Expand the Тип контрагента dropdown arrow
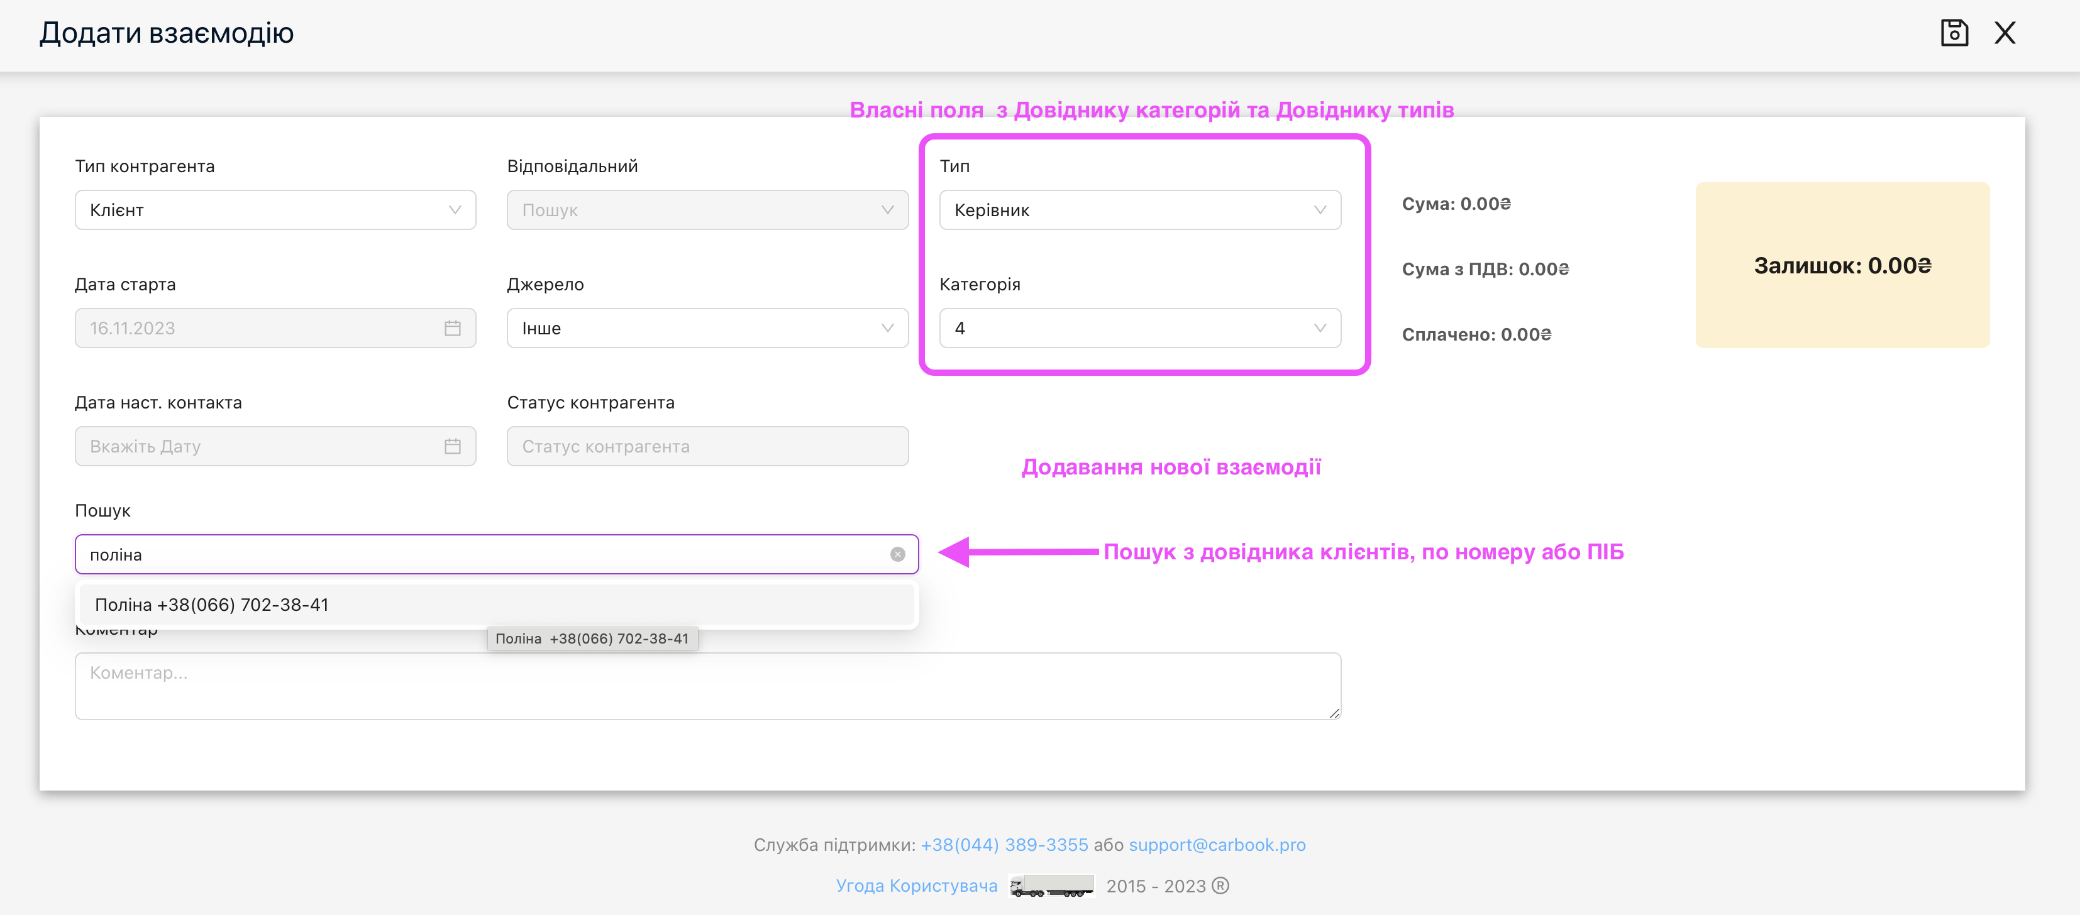2080x915 pixels. click(455, 210)
